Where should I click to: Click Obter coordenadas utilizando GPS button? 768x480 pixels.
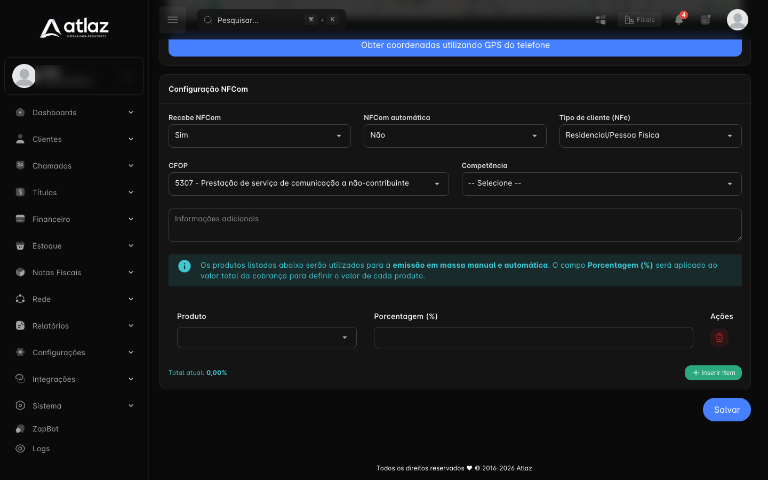[x=455, y=47]
